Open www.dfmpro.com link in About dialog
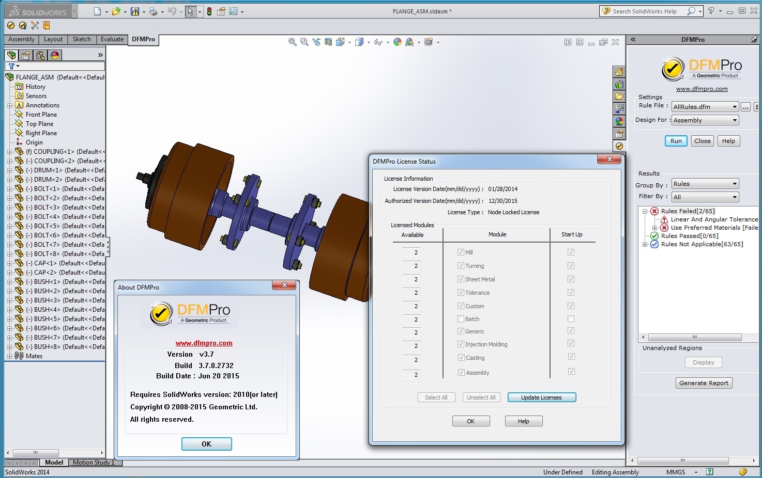Viewport: 762px width, 478px height. [204, 343]
